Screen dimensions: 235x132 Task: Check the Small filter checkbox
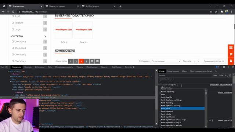click(12, 16)
